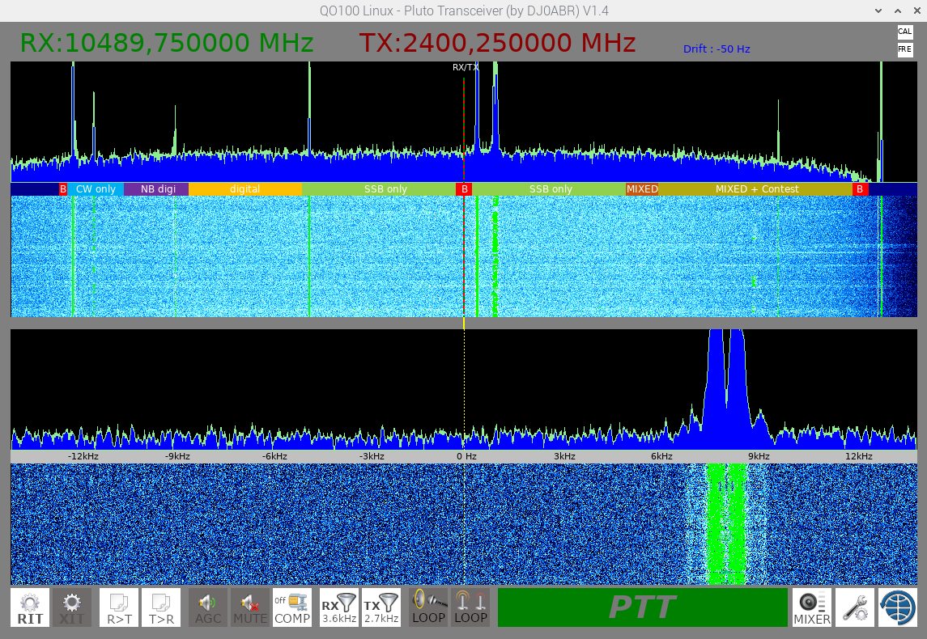
Task: Toggle the XIT button
Action: pyautogui.click(x=72, y=607)
